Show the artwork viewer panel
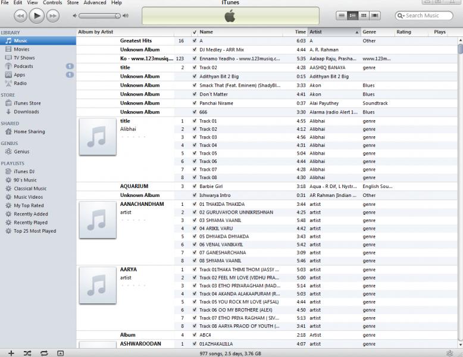Viewport: 463px width, 357px height. coord(61,353)
